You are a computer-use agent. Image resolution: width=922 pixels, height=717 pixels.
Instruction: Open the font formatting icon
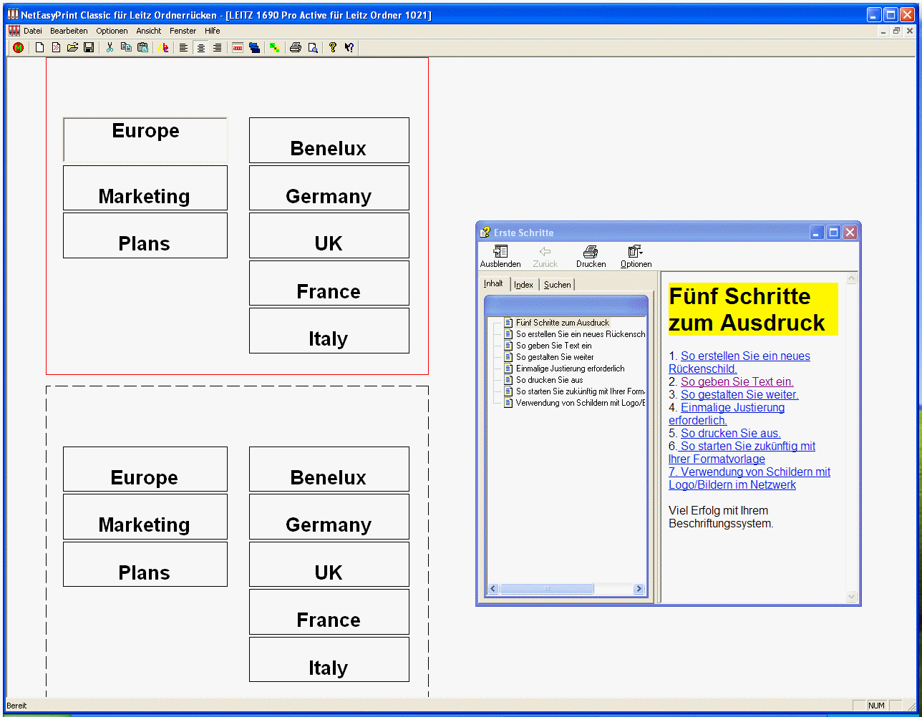click(x=163, y=47)
